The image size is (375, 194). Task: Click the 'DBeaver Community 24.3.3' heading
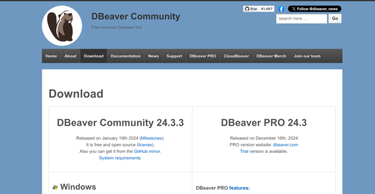coord(121,123)
